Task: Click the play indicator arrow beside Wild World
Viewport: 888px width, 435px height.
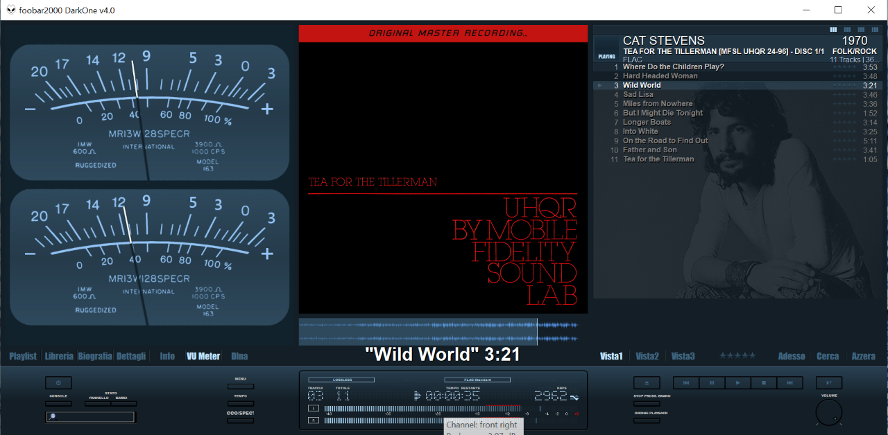Action: tap(599, 85)
